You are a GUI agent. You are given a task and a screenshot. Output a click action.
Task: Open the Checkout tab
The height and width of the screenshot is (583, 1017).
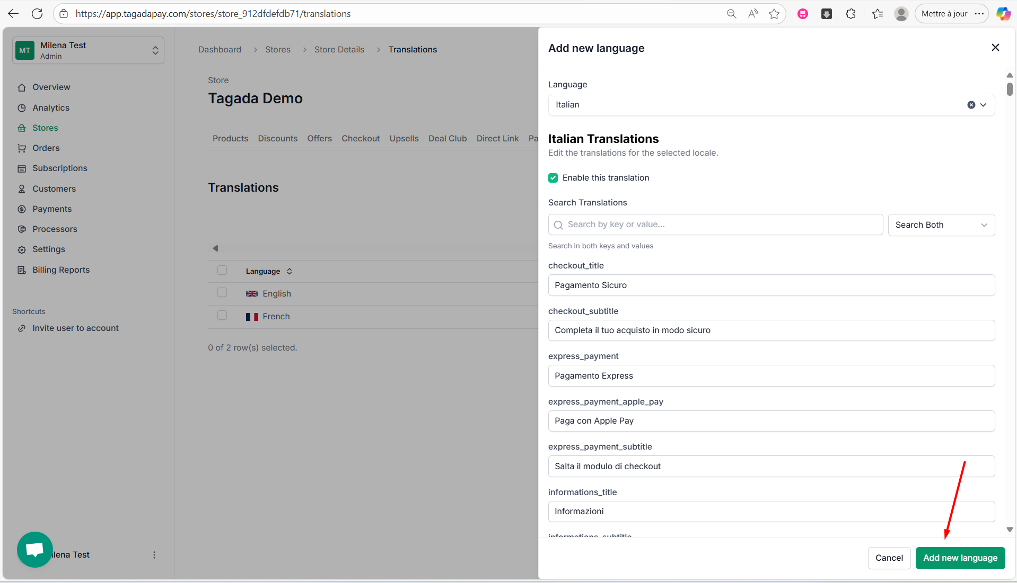point(361,139)
